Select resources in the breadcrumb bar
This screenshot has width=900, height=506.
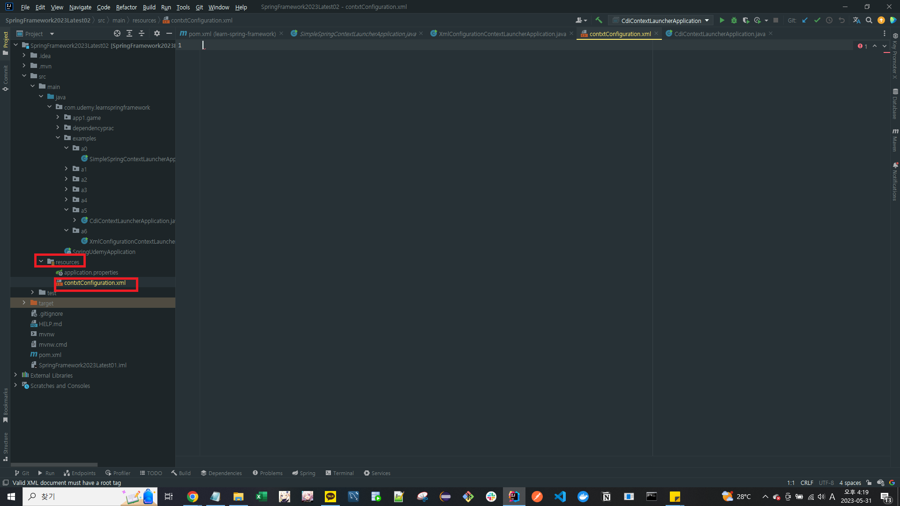tap(144, 20)
